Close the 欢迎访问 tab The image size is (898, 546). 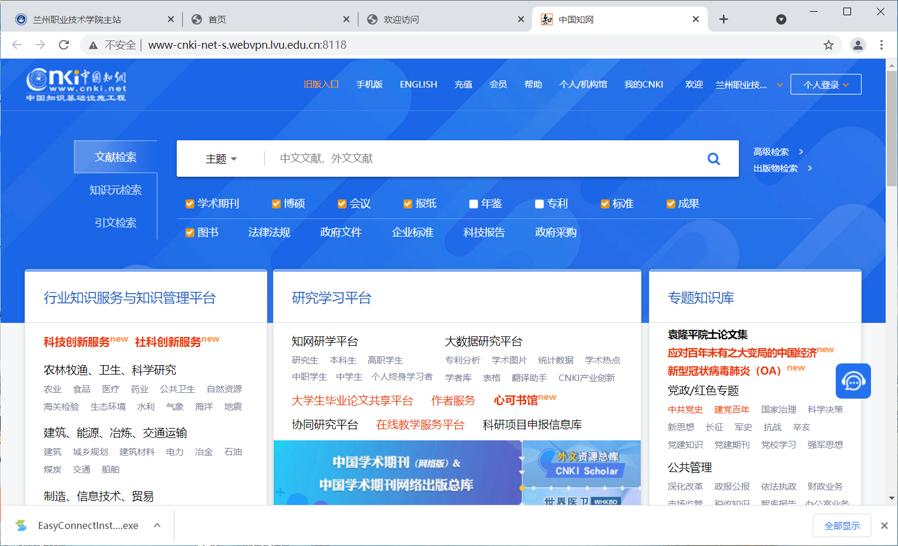[521, 19]
